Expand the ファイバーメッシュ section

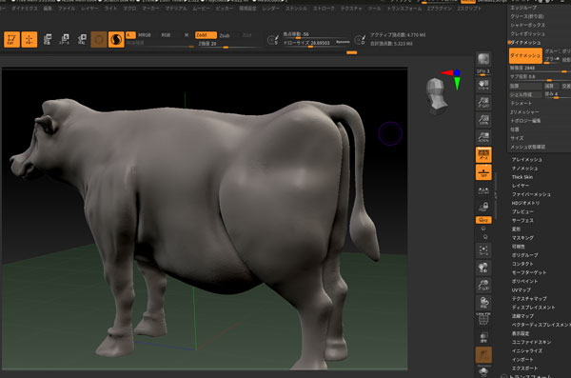pos(531,194)
